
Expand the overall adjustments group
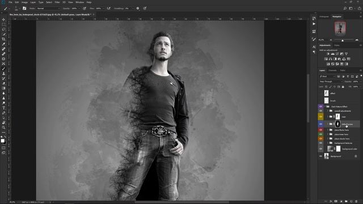328,111
